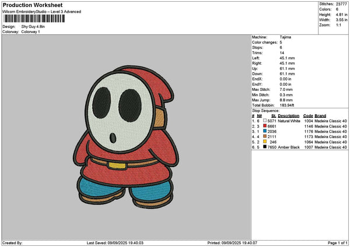Click the Left value 45.1 mm

pos(287,58)
